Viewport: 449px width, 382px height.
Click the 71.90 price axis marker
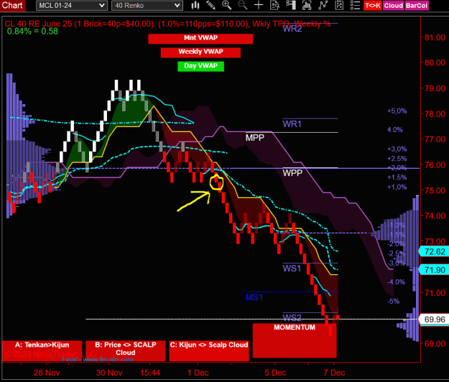433,270
